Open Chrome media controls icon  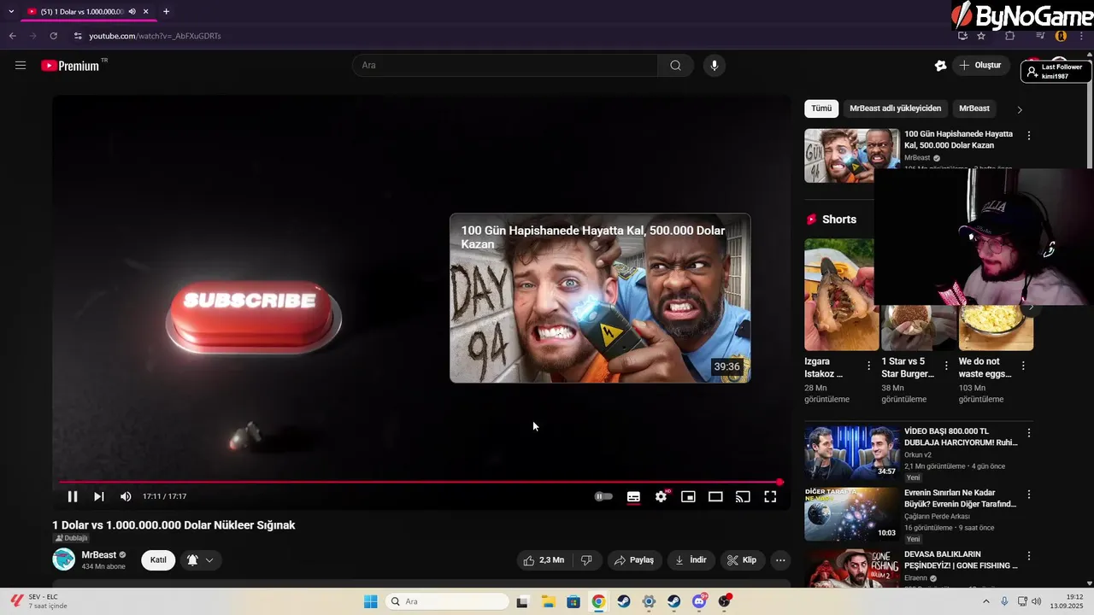(x=1040, y=36)
